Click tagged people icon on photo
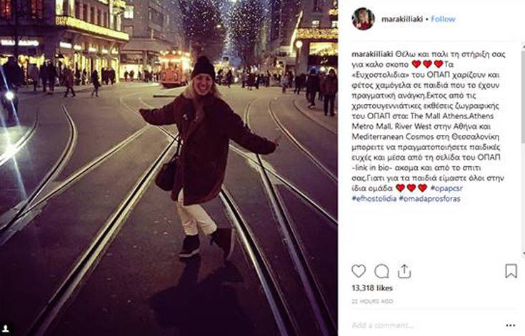525x336 pixels. click(x=6, y=329)
